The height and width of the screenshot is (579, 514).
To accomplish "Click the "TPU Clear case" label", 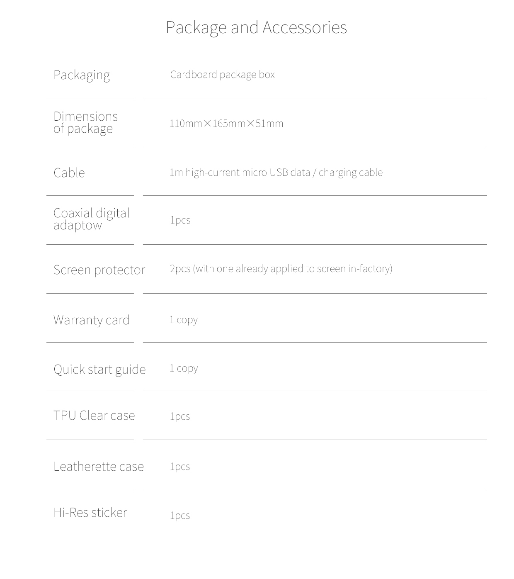I will tap(94, 416).
